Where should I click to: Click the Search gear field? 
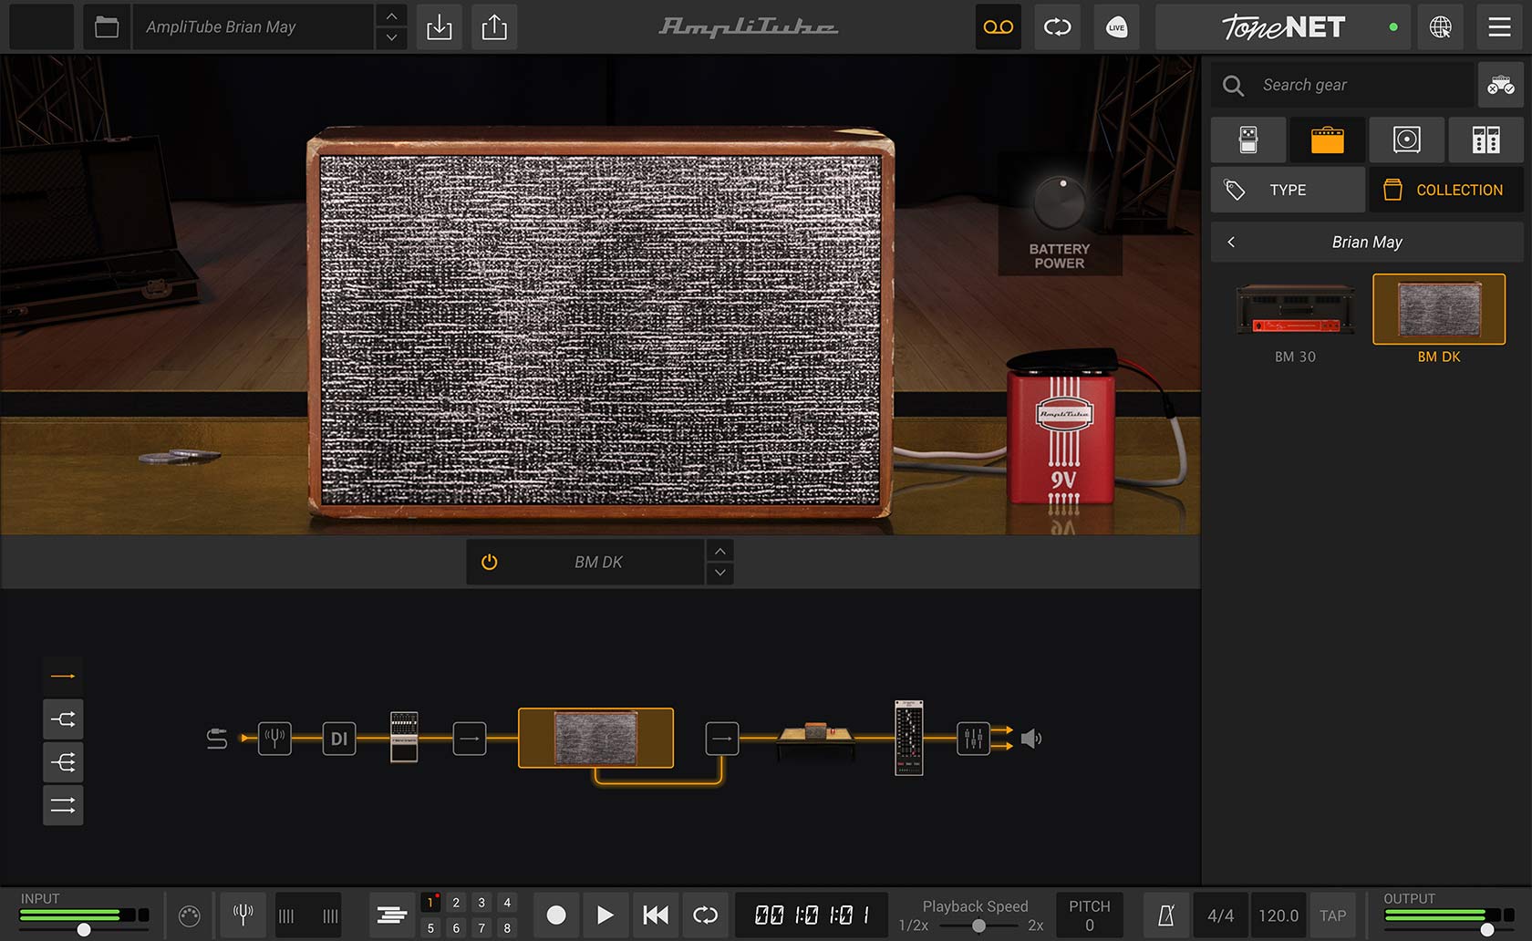(x=1342, y=85)
